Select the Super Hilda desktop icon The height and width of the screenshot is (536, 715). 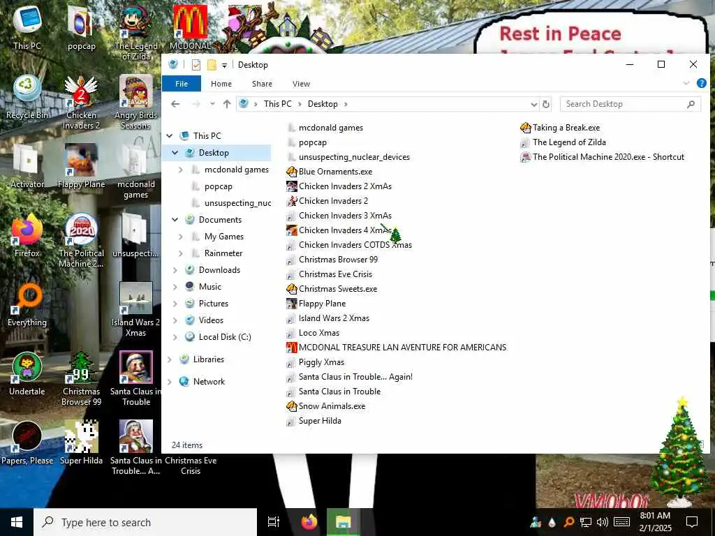[81, 443]
